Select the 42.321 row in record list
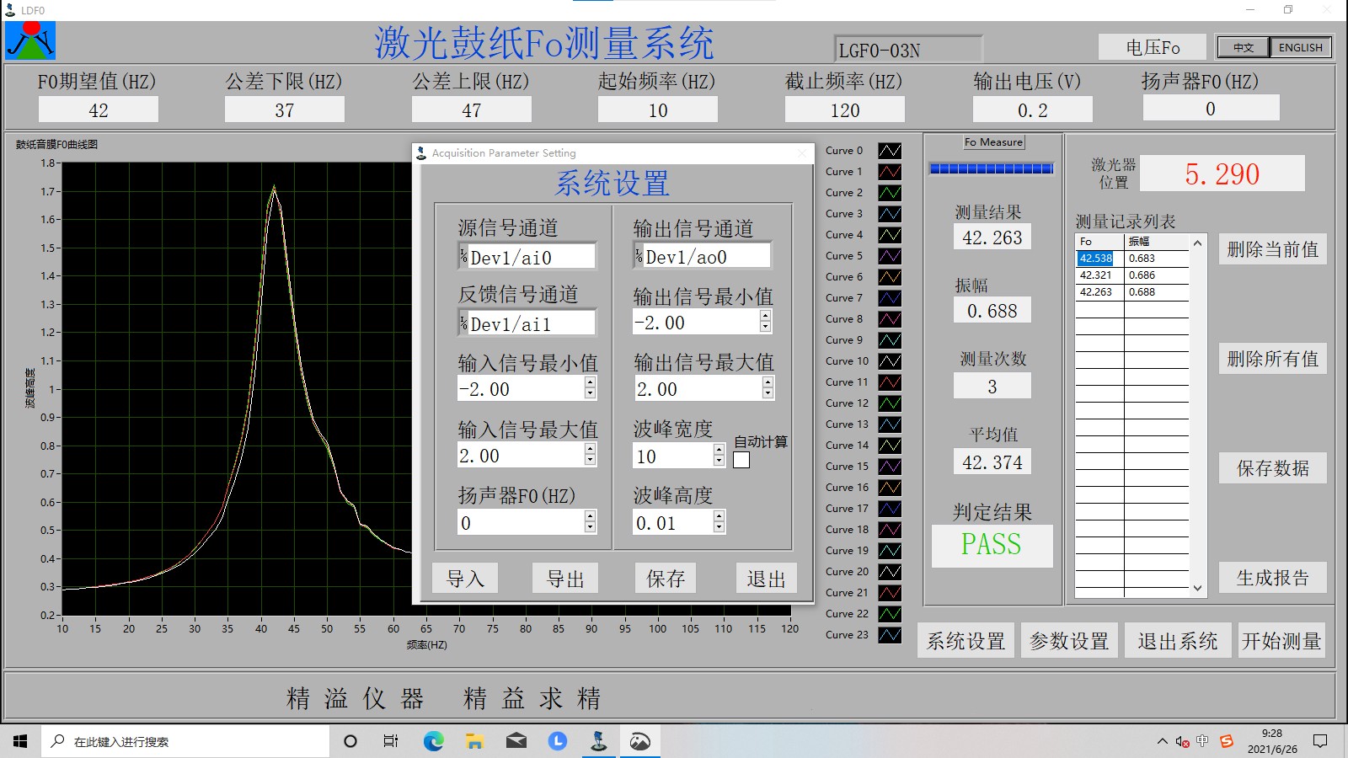This screenshot has width=1348, height=758. click(1132, 275)
